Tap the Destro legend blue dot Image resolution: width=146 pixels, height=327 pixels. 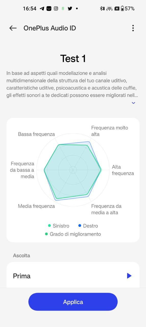click(80, 226)
